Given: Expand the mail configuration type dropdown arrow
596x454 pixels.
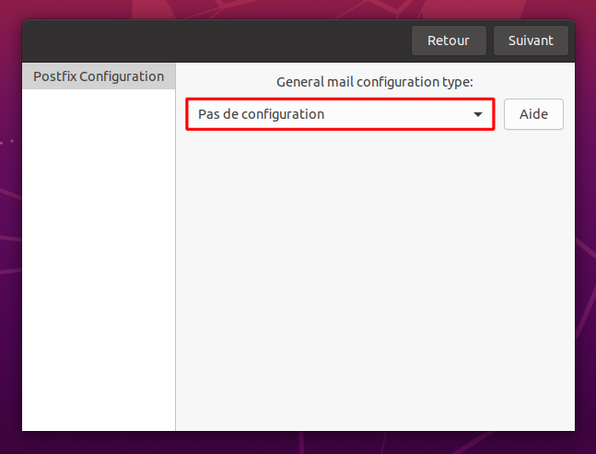Looking at the screenshot, I should [x=478, y=114].
